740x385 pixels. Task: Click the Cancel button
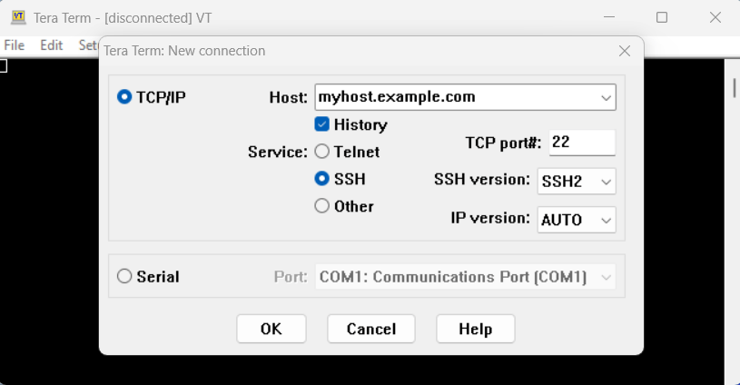click(x=371, y=329)
